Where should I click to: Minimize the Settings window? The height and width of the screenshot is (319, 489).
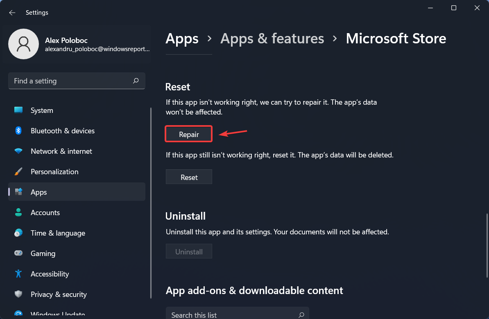[430, 8]
